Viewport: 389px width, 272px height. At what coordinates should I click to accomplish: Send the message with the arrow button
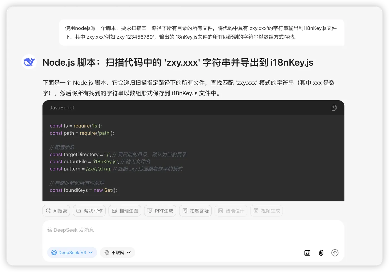(335, 253)
